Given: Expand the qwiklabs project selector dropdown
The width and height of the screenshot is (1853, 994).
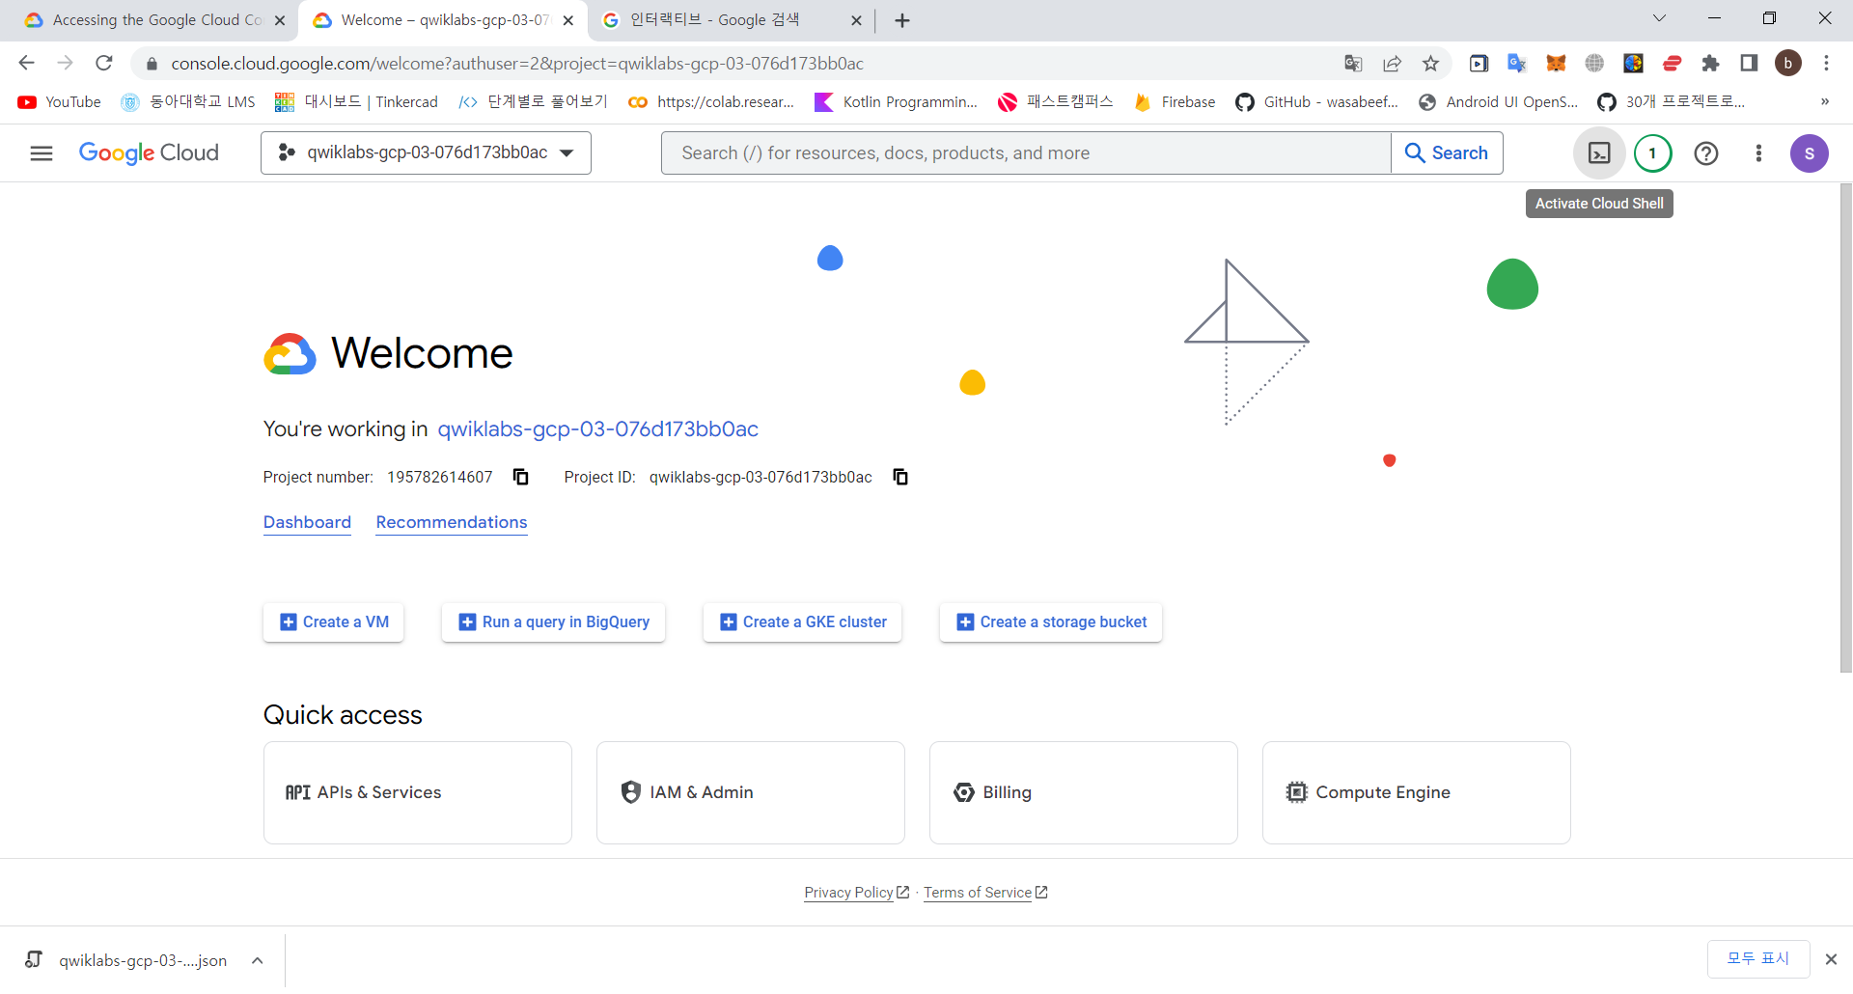Looking at the screenshot, I should click(x=426, y=153).
